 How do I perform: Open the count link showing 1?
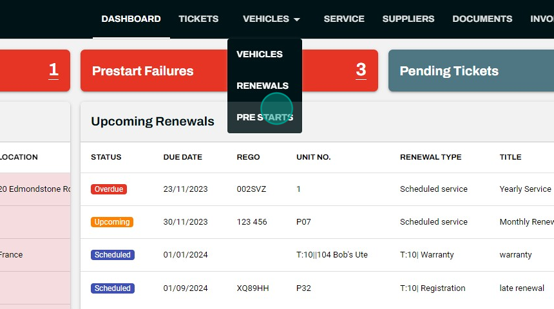[53, 70]
